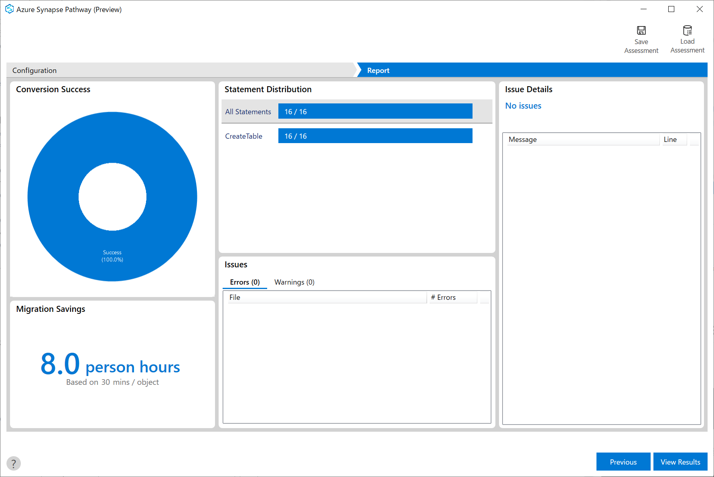714x477 pixels.
Task: Go back to the Configuration step
Action: (181, 70)
